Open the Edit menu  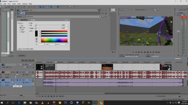(5, 4)
